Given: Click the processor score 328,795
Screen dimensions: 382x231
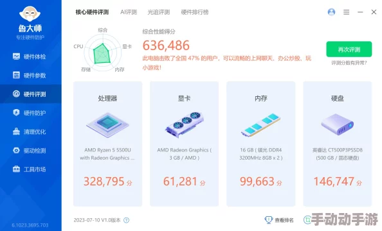Looking at the screenshot, I should (x=104, y=182).
